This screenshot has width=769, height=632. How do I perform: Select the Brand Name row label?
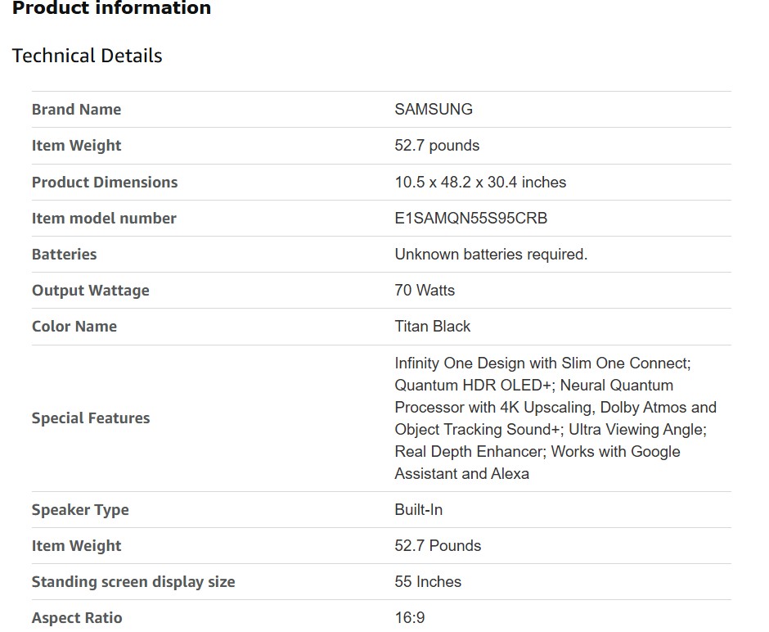pyautogui.click(x=76, y=110)
